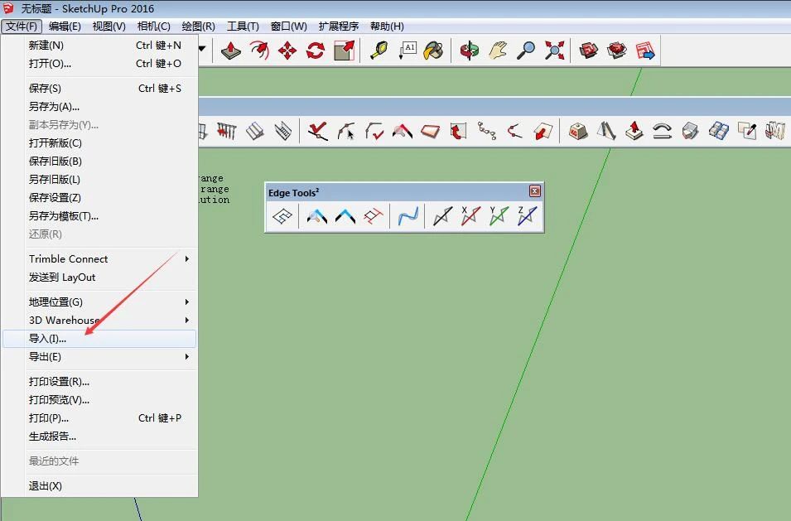The image size is (791, 521).
Task: Open the 编辑(E) menu
Action: click(x=65, y=27)
